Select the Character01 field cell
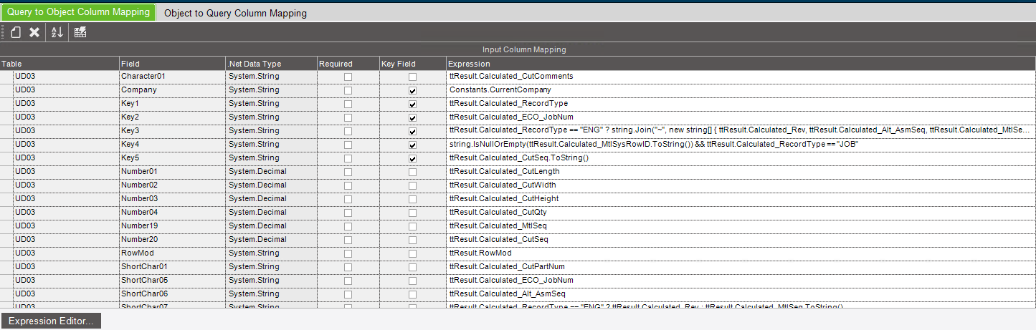Viewport: 1036px width, 330px height. click(x=172, y=77)
